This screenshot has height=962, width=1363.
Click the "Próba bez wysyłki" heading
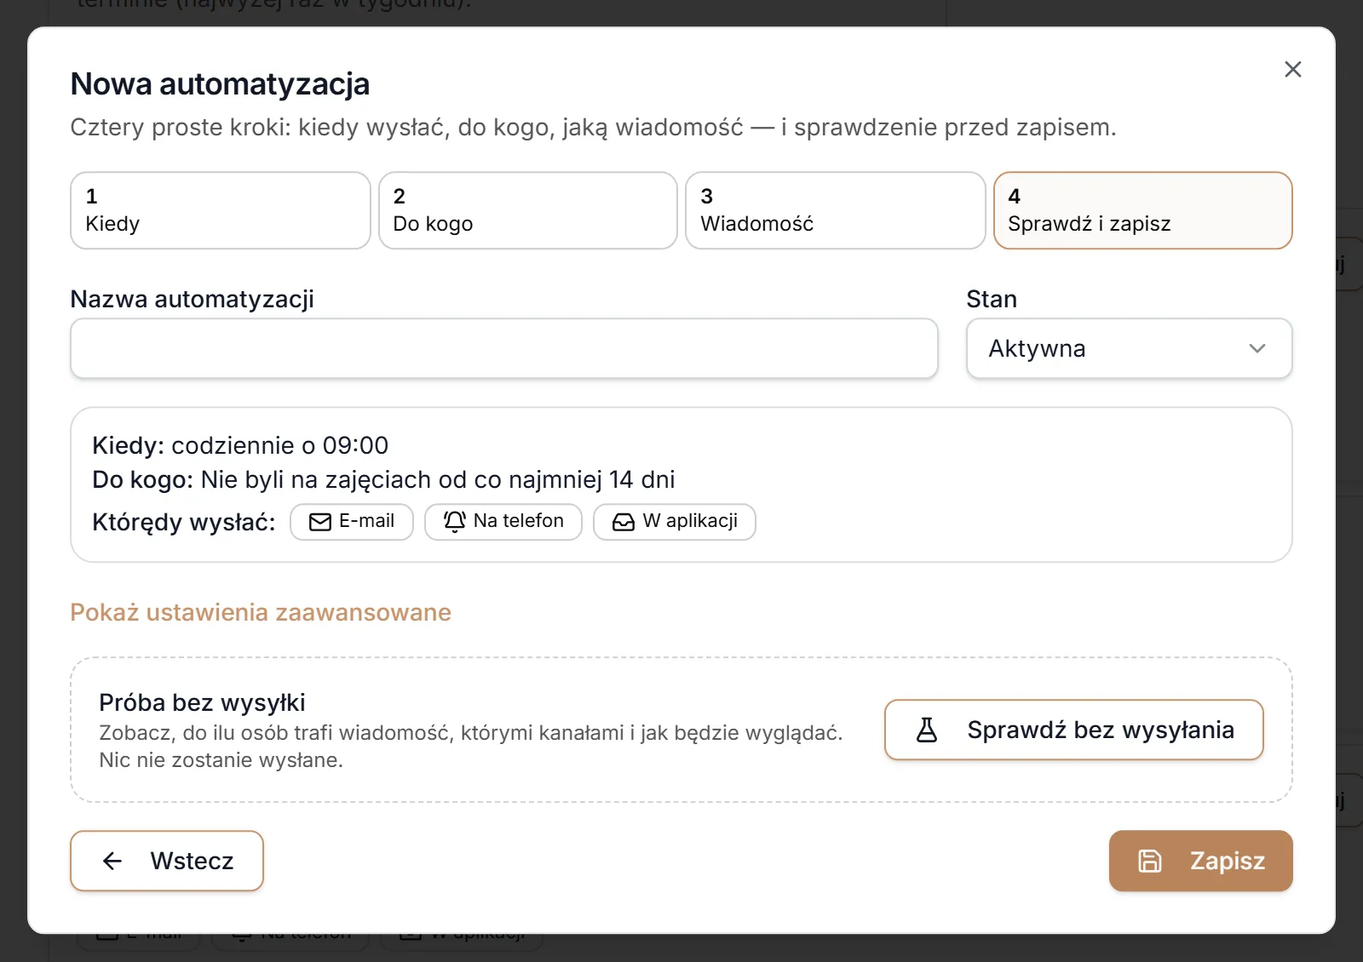coord(202,702)
